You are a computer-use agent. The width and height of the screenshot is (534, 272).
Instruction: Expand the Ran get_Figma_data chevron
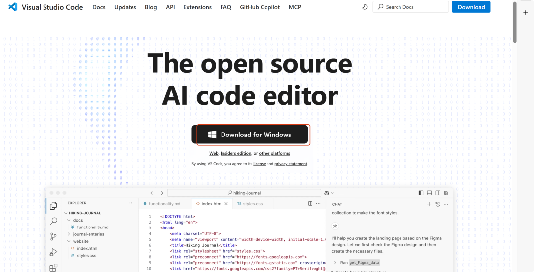click(x=335, y=262)
